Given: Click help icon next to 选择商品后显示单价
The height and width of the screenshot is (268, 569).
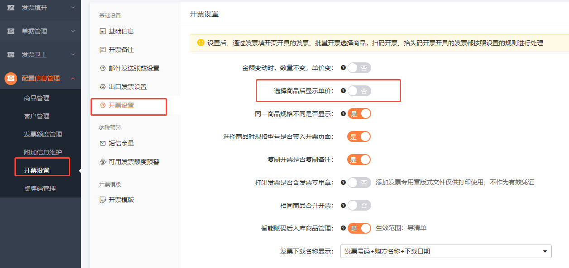Looking at the screenshot, I should coord(343,91).
